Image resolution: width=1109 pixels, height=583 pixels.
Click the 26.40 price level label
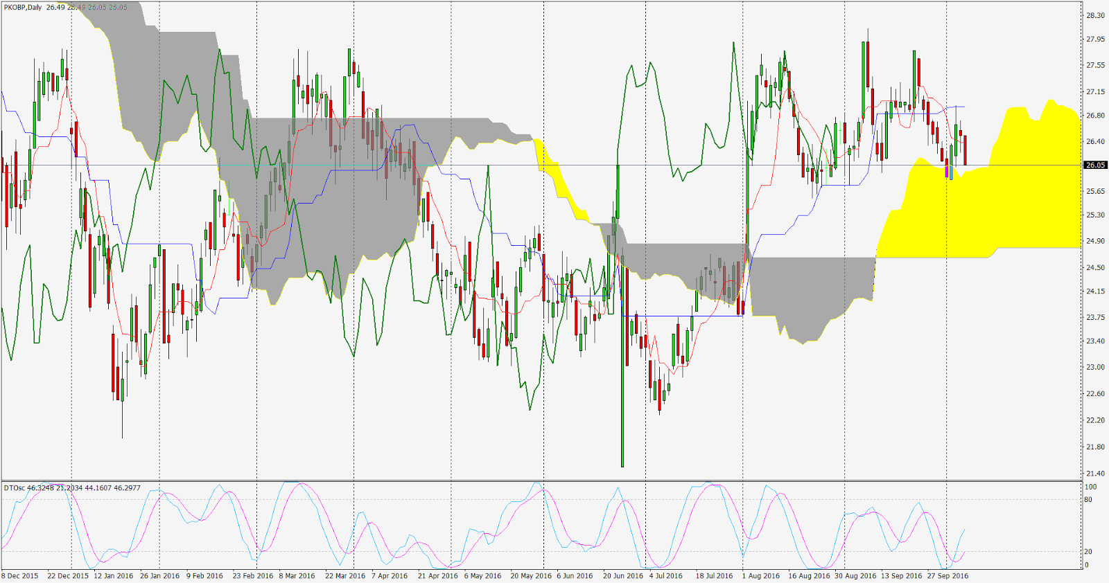tap(1095, 141)
